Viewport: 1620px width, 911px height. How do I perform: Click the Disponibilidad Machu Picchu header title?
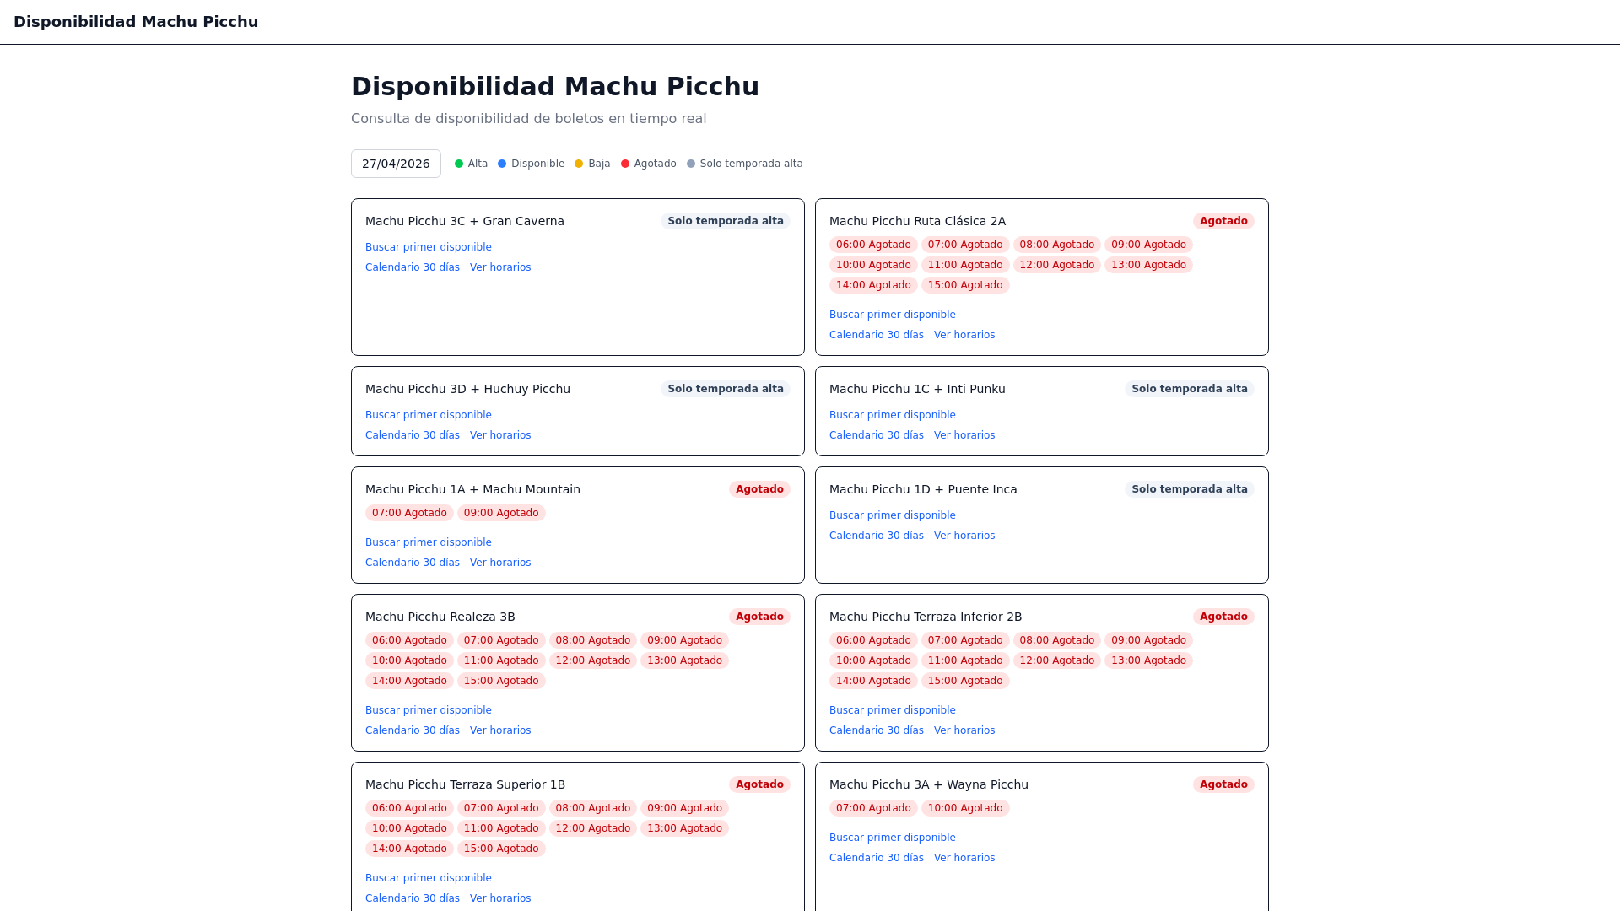tap(136, 22)
